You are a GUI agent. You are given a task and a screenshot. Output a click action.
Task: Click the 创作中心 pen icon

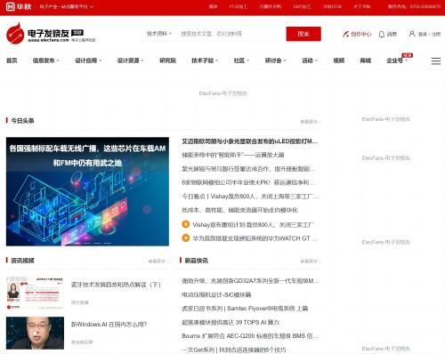pos(345,34)
